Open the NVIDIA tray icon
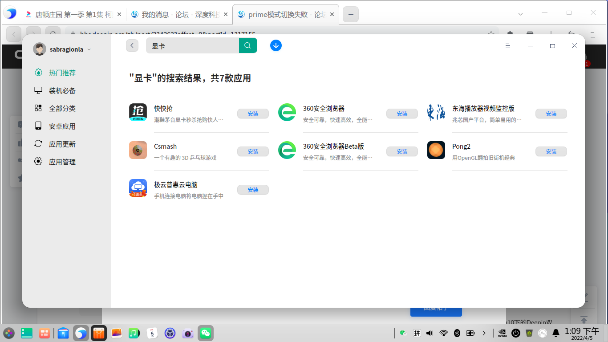The width and height of the screenshot is (608, 342). pyautogui.click(x=502, y=333)
